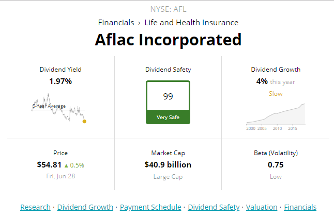334x218 pixels.
Task: Open the Dividend Growth link
Action: click(85, 207)
